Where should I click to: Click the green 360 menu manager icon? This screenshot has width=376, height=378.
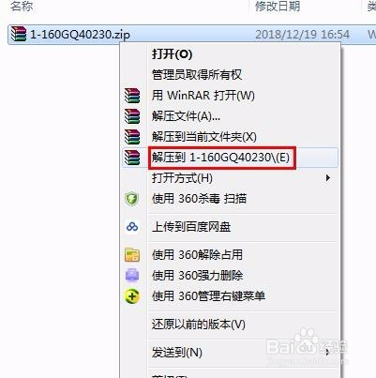pos(132,296)
